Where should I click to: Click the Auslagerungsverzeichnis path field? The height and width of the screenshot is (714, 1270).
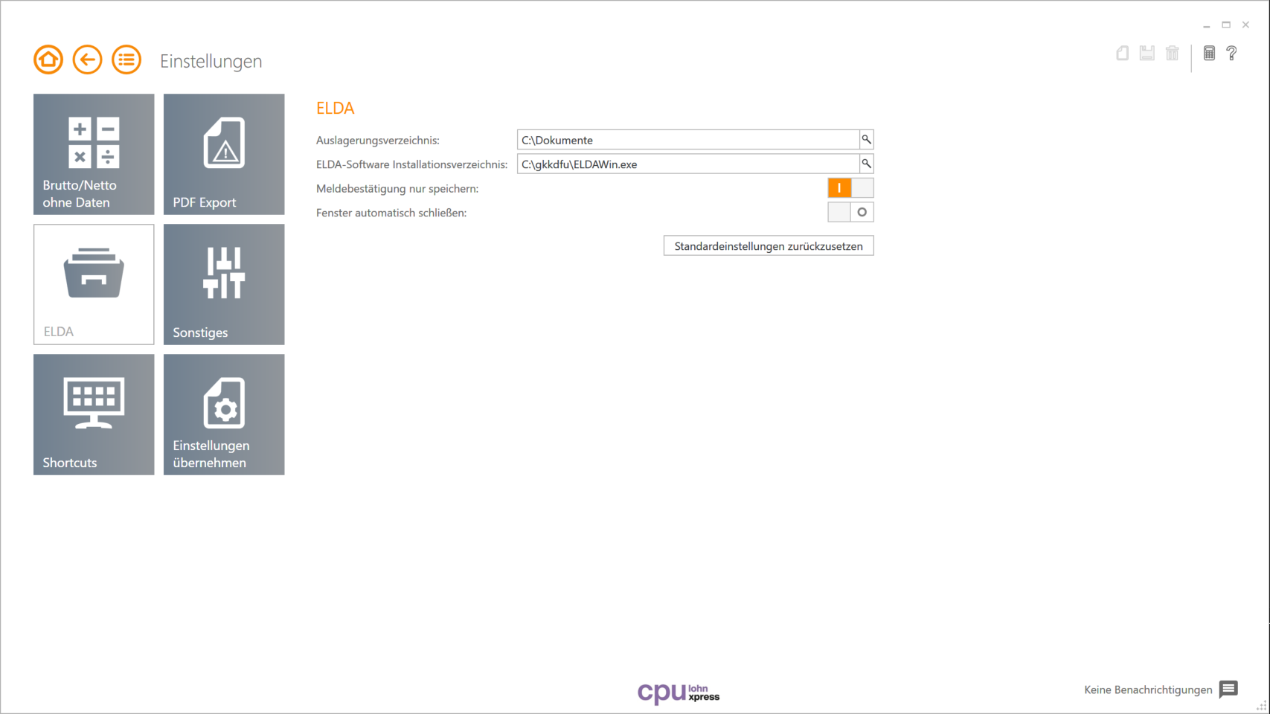684,139
